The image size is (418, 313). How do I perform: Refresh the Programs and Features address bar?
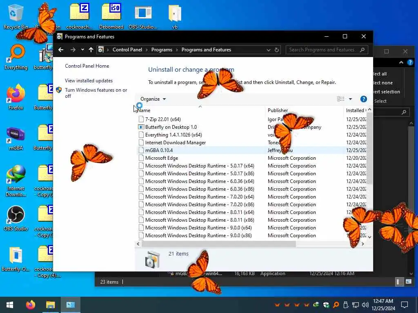point(277,50)
